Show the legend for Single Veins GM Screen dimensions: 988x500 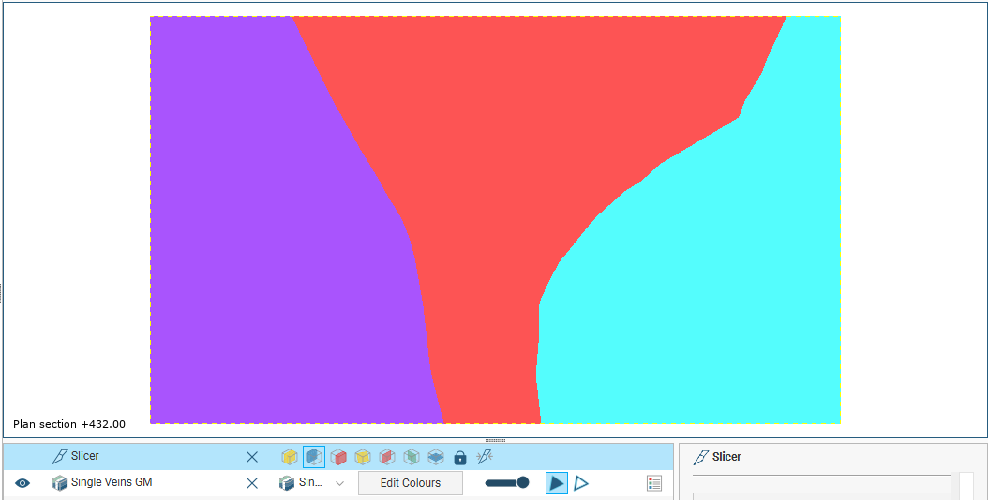point(654,483)
